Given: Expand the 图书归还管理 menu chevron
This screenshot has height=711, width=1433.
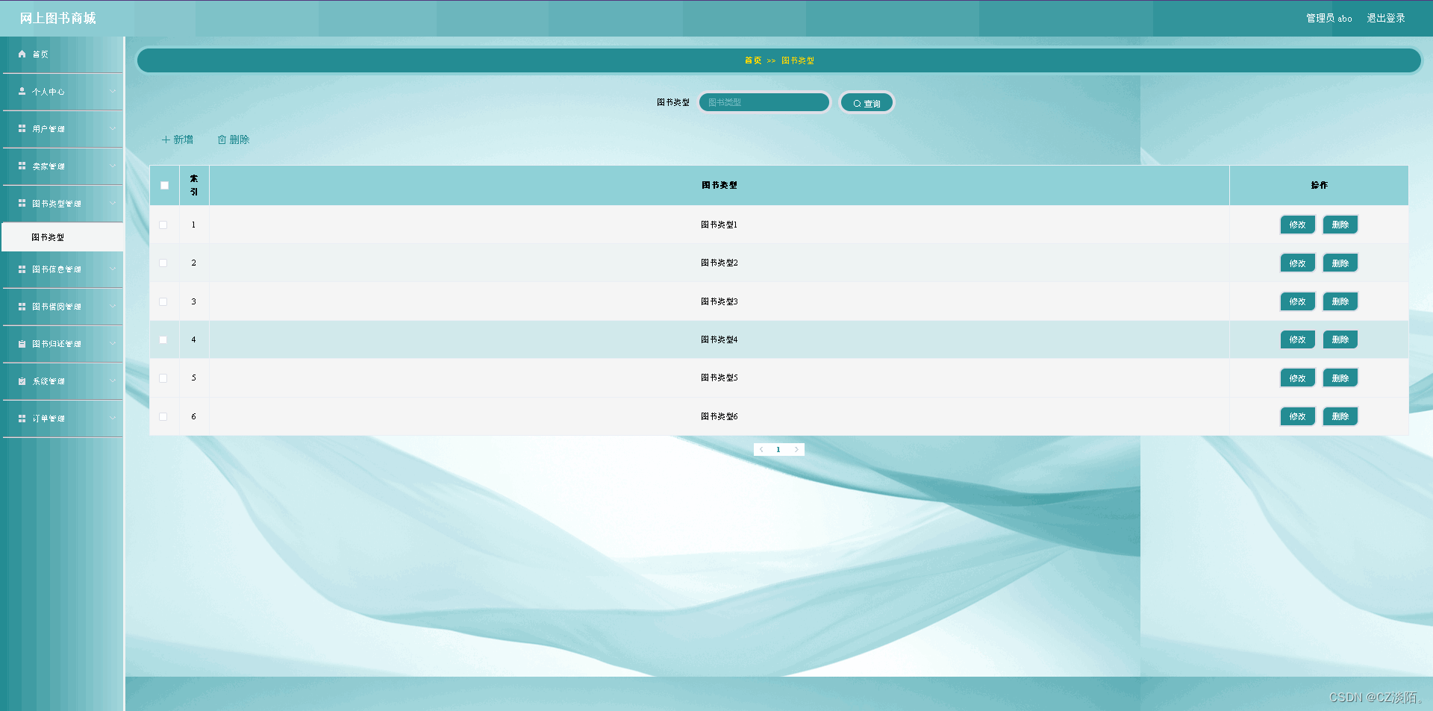Looking at the screenshot, I should point(113,343).
